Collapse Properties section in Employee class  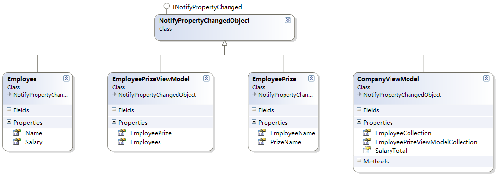coord(9,122)
